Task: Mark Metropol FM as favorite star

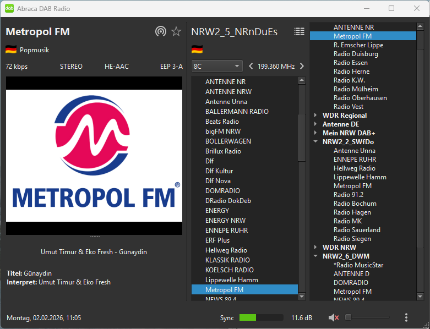Action: click(176, 31)
